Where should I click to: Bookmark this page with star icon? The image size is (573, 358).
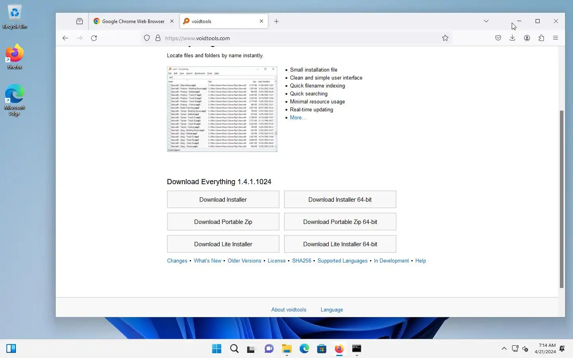[445, 38]
